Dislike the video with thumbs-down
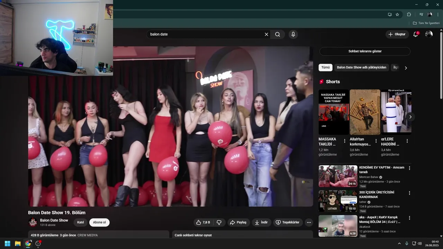 point(219,222)
